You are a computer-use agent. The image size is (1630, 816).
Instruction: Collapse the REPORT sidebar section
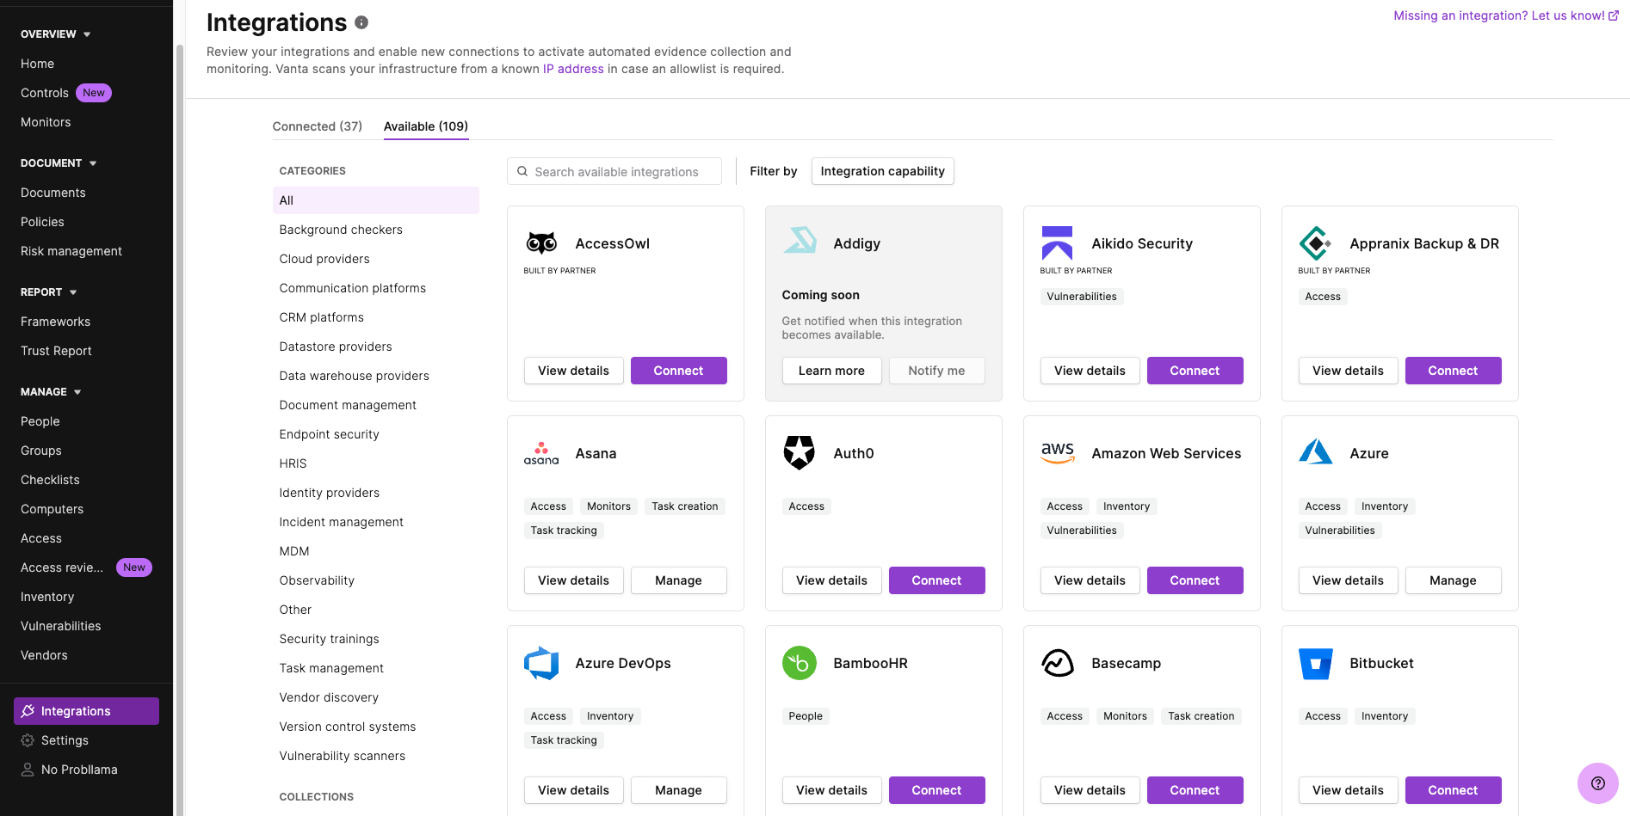tap(49, 292)
